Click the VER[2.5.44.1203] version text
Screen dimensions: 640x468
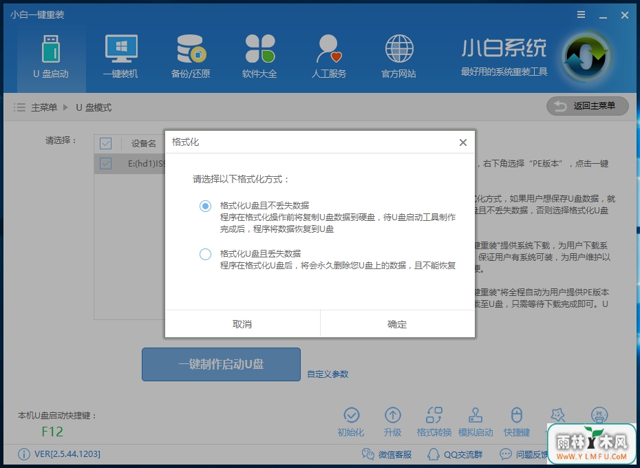click(x=67, y=454)
